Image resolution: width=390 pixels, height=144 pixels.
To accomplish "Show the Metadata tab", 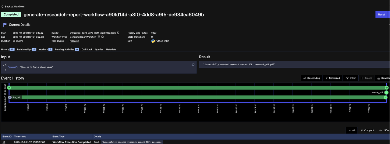I will tap(111, 49).
